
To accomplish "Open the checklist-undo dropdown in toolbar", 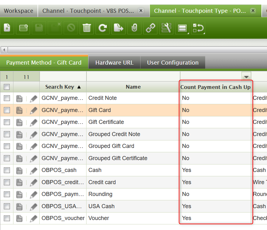I will [x=198, y=28].
